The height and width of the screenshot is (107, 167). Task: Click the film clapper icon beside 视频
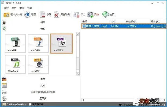4,22
